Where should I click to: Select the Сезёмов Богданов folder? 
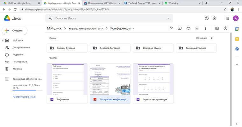point(110,48)
